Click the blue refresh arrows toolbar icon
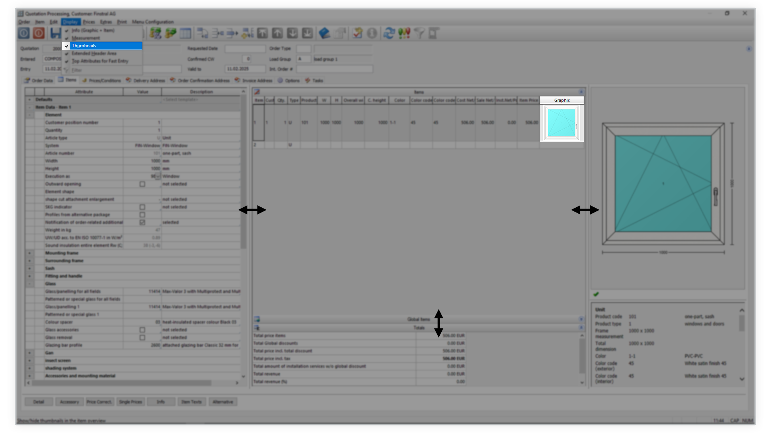This screenshot has width=771, height=433. 389,33
